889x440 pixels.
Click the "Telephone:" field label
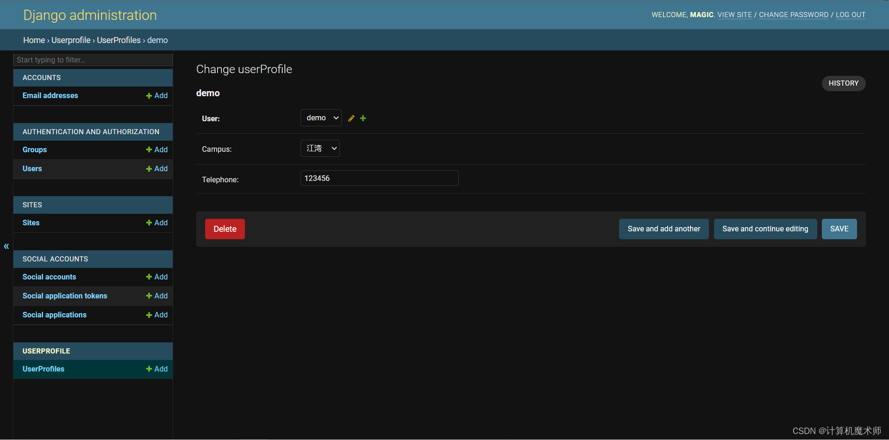point(220,180)
